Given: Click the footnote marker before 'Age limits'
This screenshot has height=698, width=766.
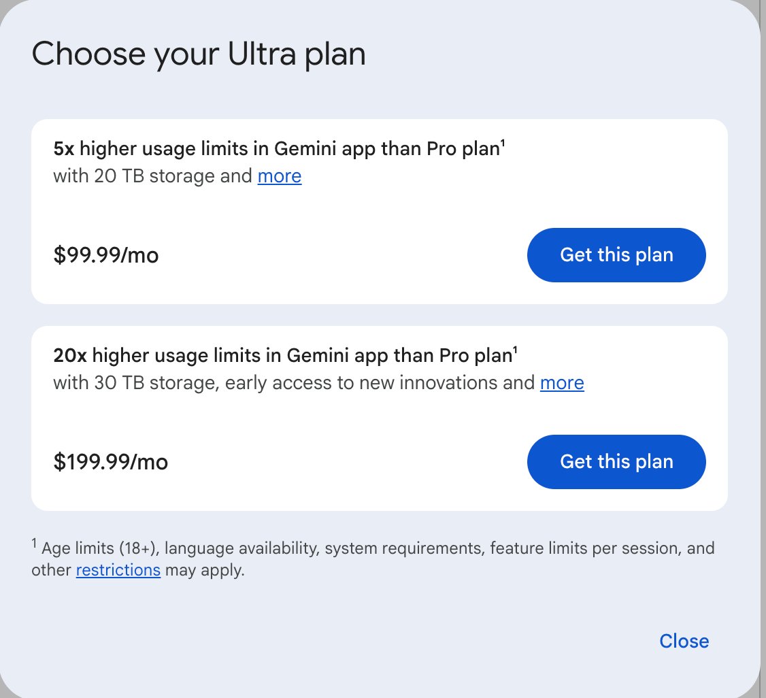Looking at the screenshot, I should (34, 543).
